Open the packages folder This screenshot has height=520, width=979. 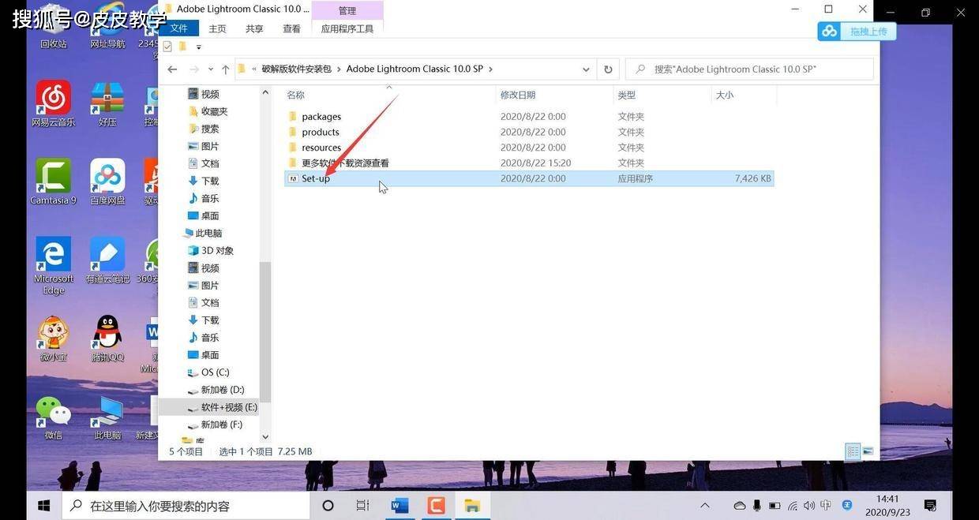tap(321, 116)
